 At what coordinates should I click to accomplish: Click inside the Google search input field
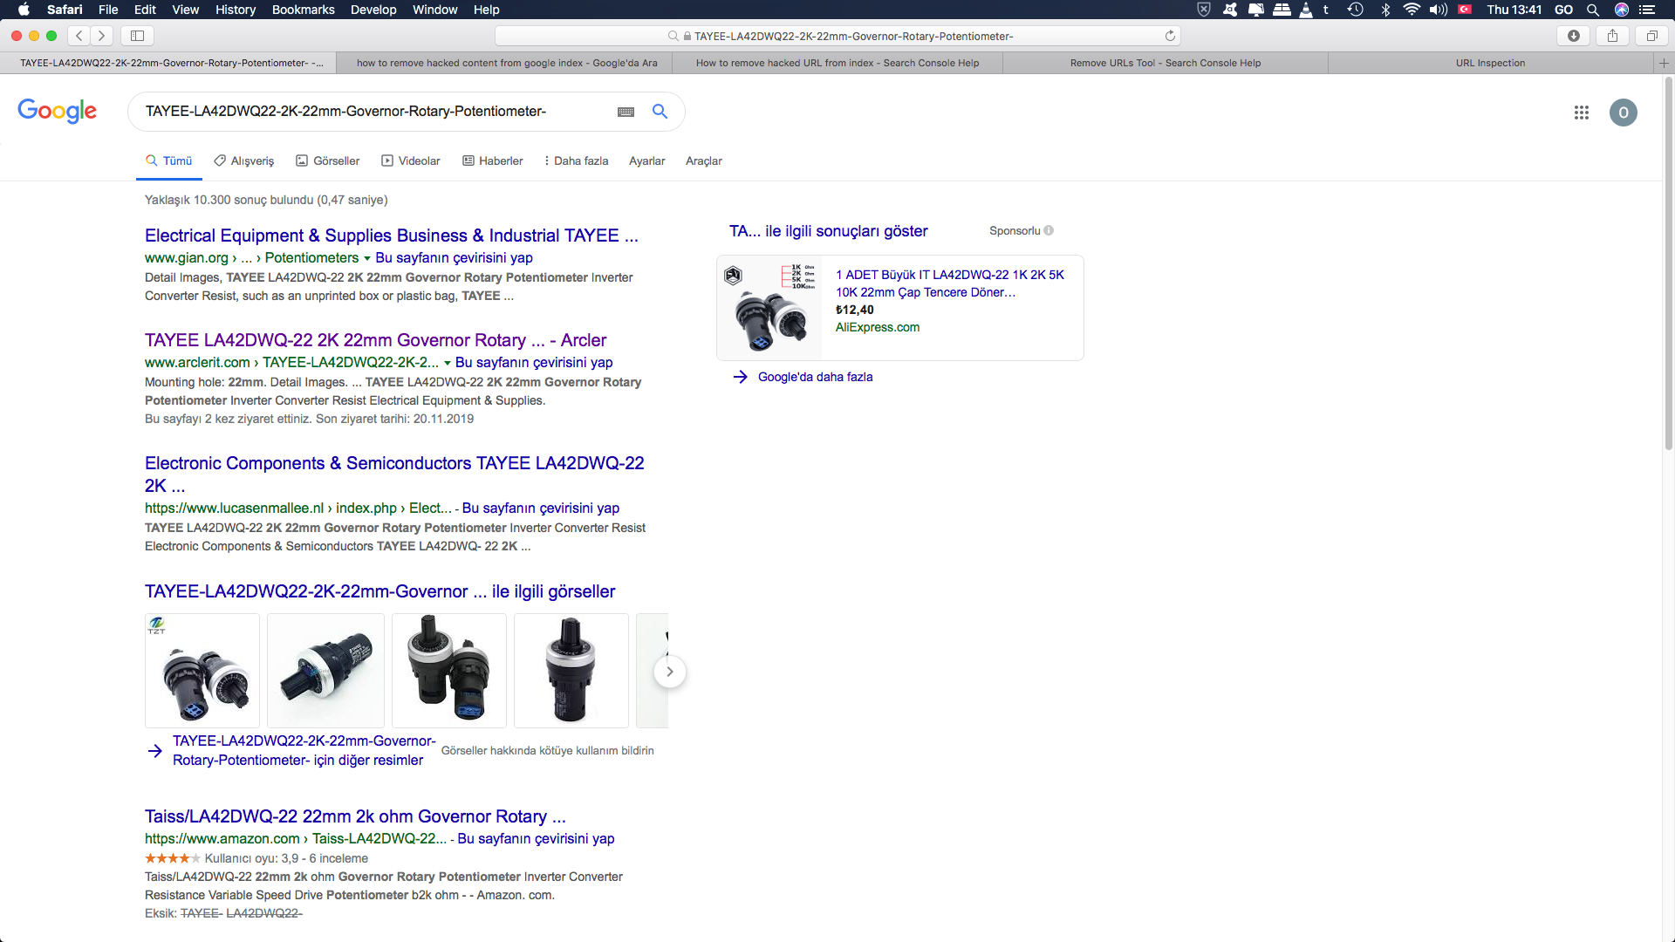375,112
